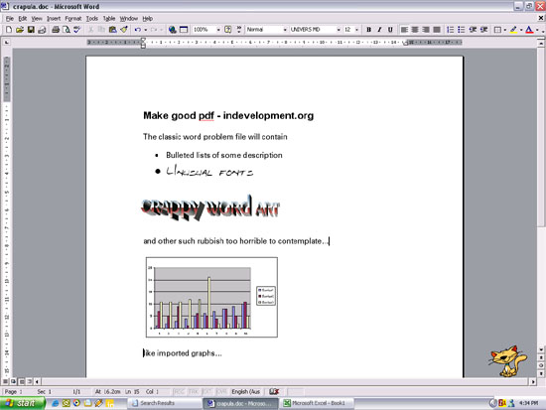The height and width of the screenshot is (410, 546).
Task: Justify the paragraph text
Action: 437,30
